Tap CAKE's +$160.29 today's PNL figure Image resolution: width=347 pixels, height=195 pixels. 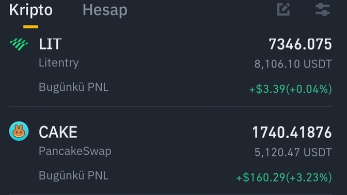point(284,177)
